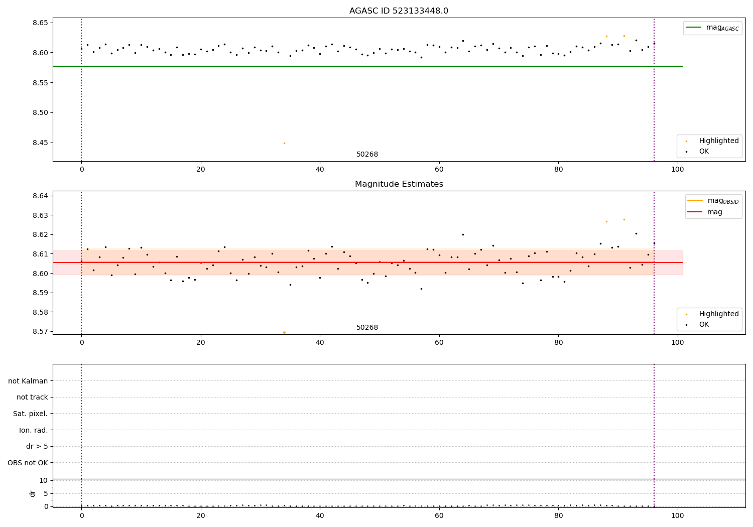Click the '50268' label in the top plot
753x527 pixels.
pyautogui.click(x=367, y=155)
